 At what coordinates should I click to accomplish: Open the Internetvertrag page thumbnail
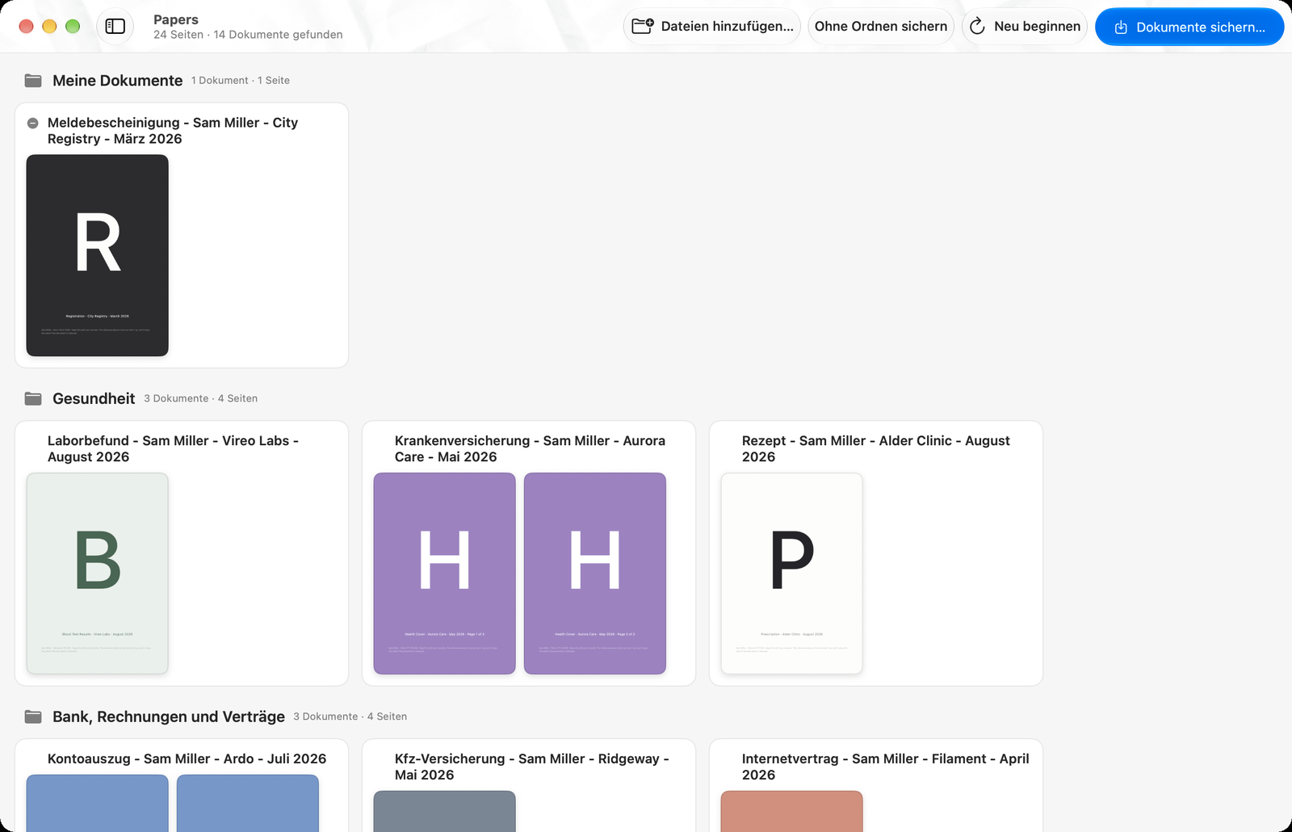pyautogui.click(x=792, y=811)
